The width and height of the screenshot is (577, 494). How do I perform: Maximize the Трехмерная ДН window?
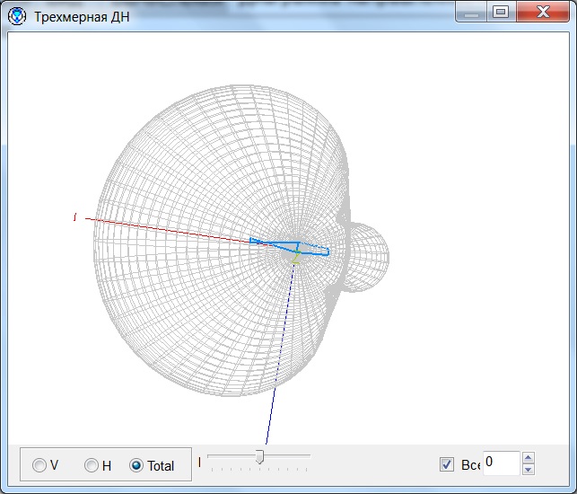pos(501,13)
